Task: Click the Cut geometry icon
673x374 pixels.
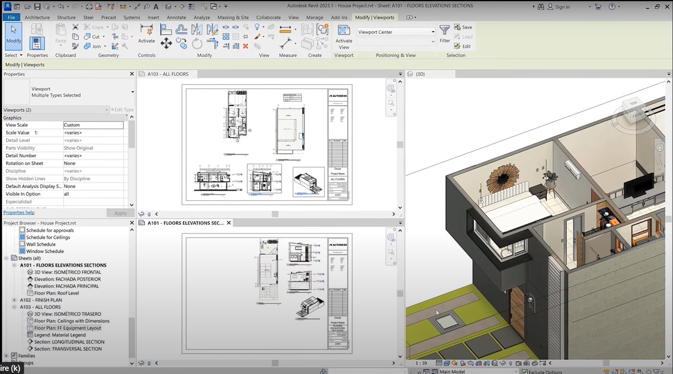Action: point(87,36)
